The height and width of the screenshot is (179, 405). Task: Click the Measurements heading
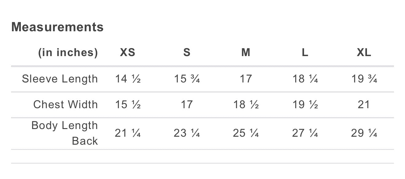(x=57, y=27)
